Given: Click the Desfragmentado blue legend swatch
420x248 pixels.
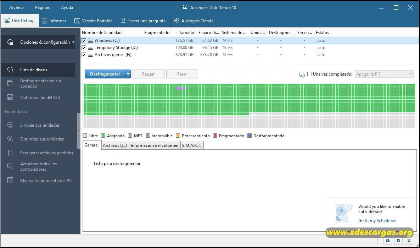Looking at the screenshot, I should 250,136.
